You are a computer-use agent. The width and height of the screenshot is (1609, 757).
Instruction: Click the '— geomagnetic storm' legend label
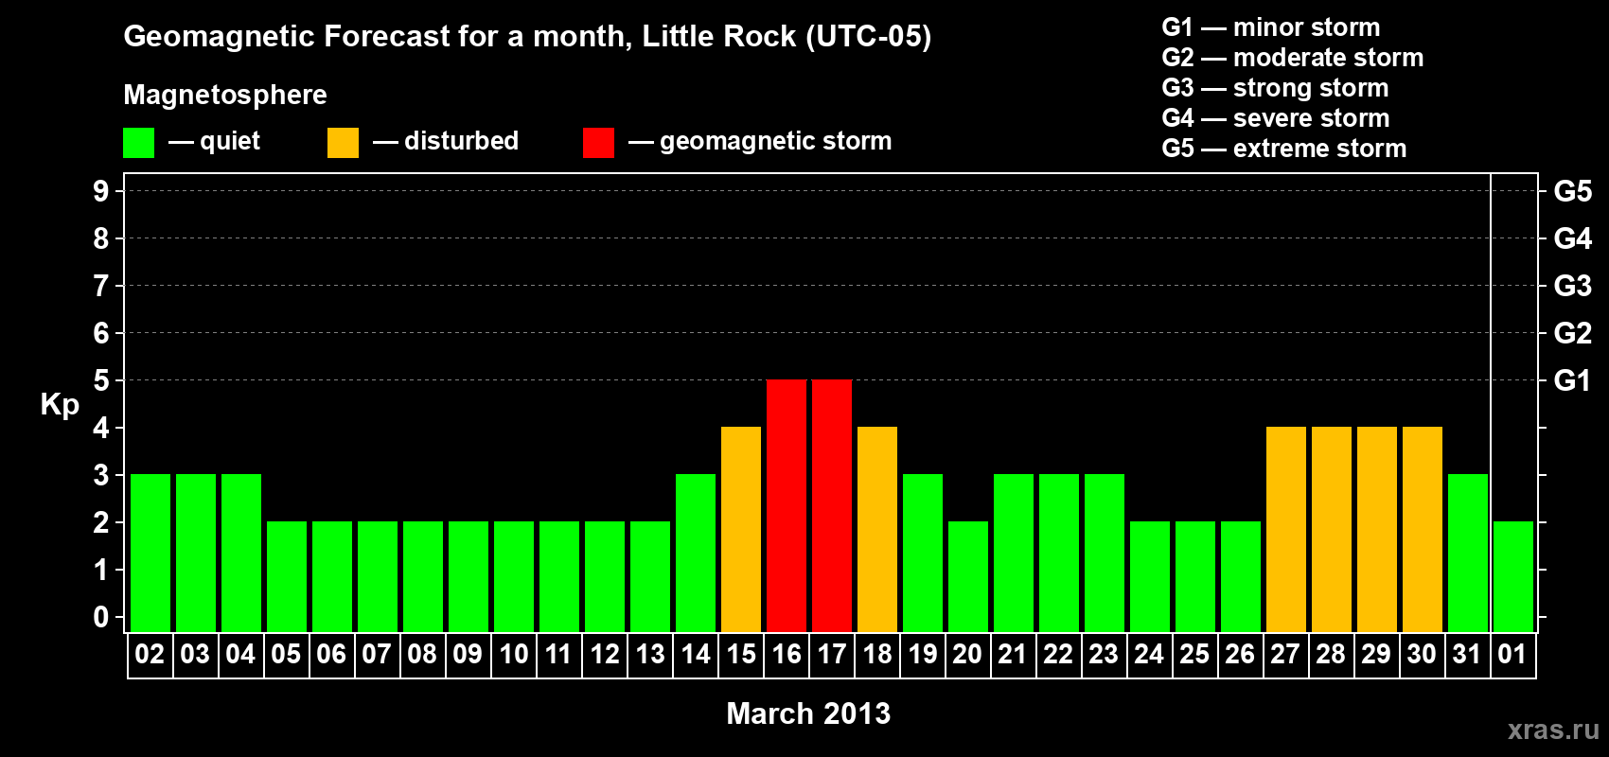coord(760,142)
